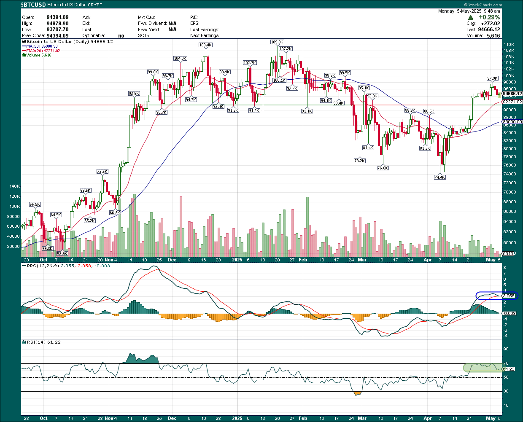Viewport: 523px width, 422px height.
Task: Click the blue circled 3.055 PPO price marker
Action: tap(509, 296)
